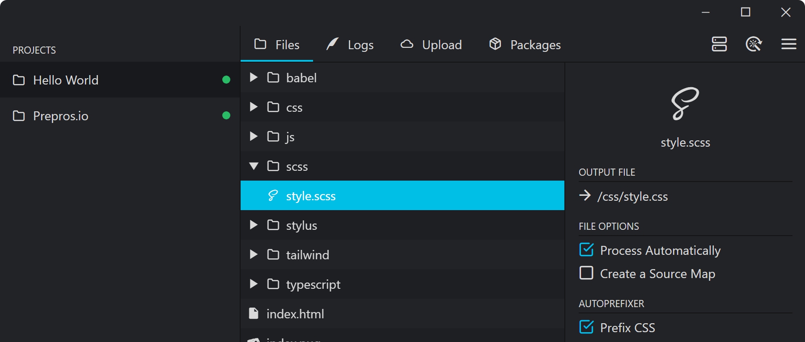The image size is (805, 342).
Task: Click the server icon in the top toolbar
Action: (719, 44)
